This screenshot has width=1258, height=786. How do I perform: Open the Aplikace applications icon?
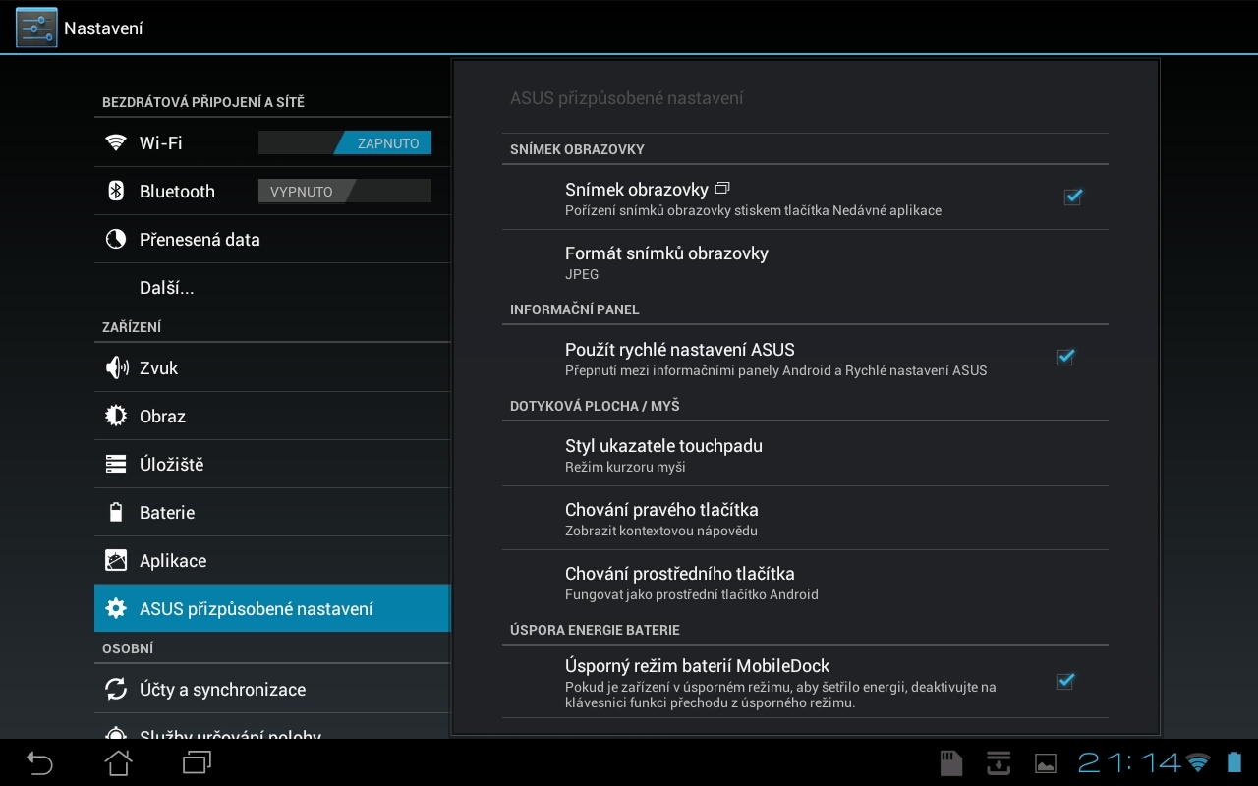point(117,560)
